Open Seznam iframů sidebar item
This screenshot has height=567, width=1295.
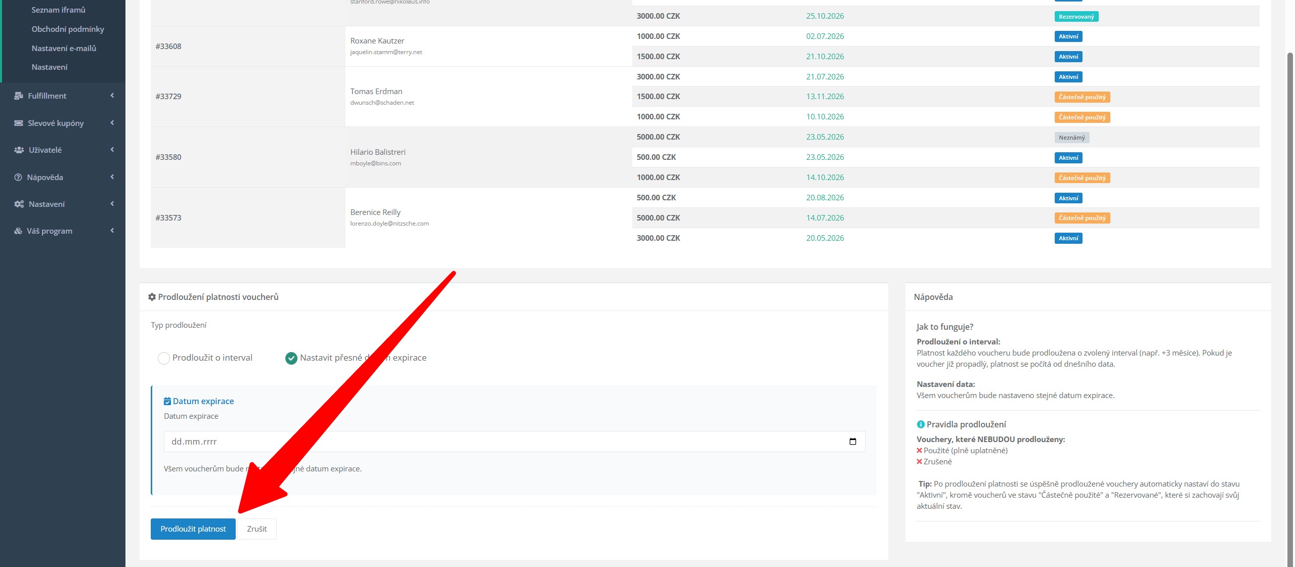(58, 10)
